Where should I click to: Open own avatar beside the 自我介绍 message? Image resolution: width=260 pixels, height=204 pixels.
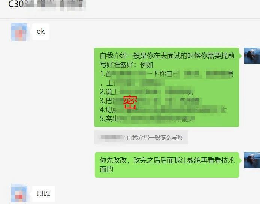click(x=252, y=55)
